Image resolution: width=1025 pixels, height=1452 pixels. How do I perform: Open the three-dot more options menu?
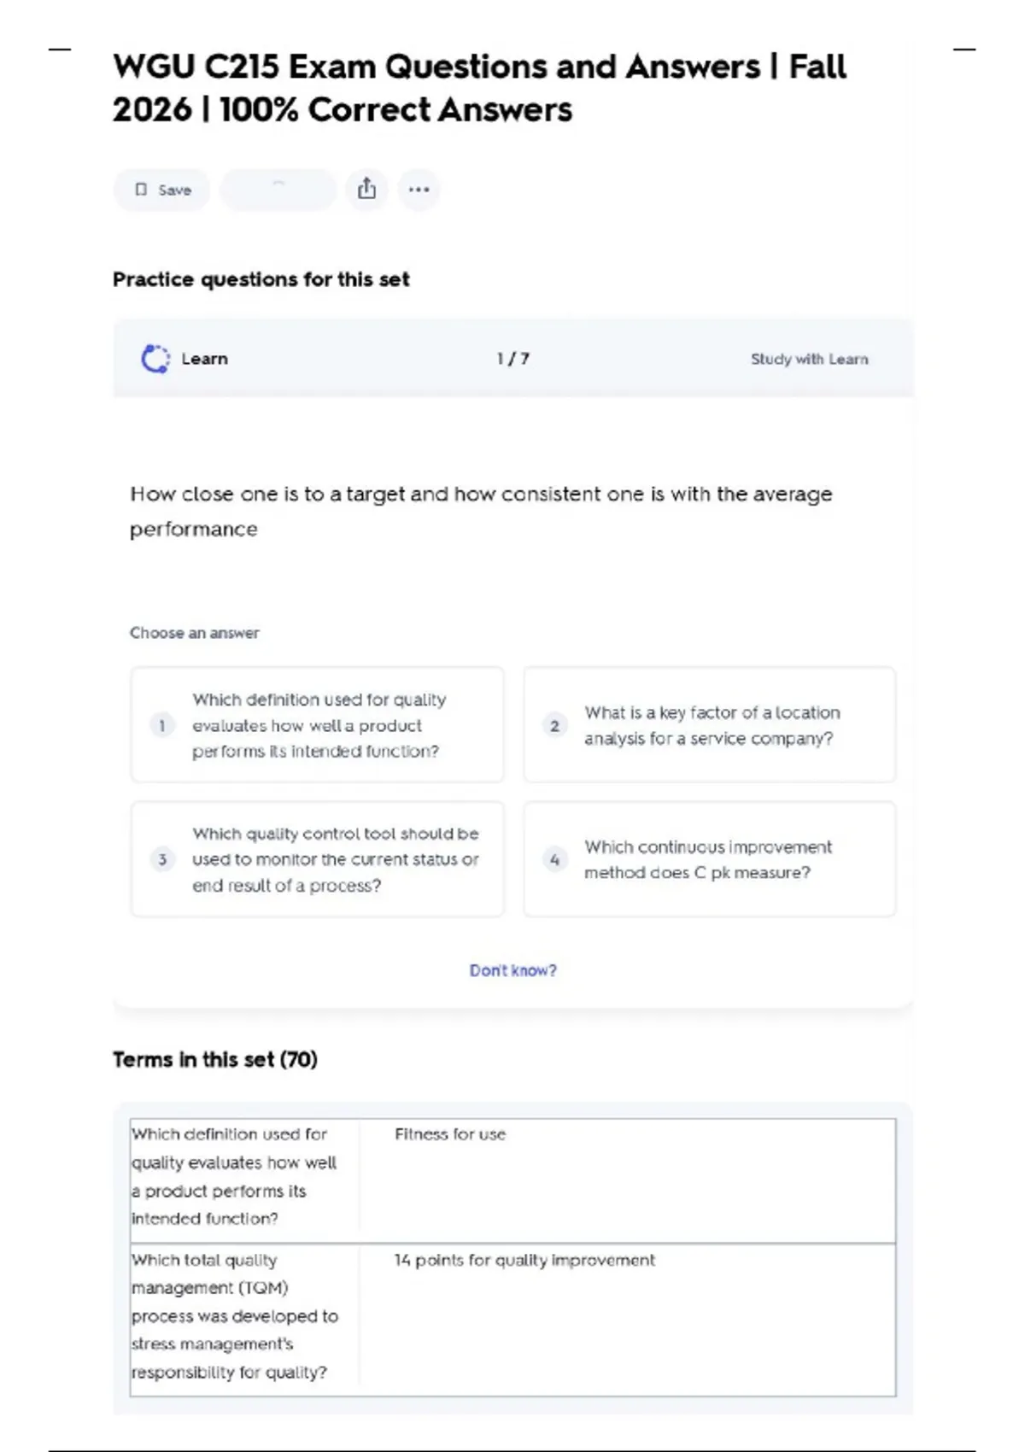point(419,190)
